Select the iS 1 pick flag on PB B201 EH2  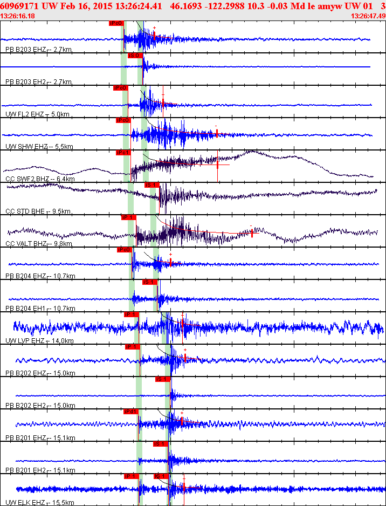click(161, 444)
